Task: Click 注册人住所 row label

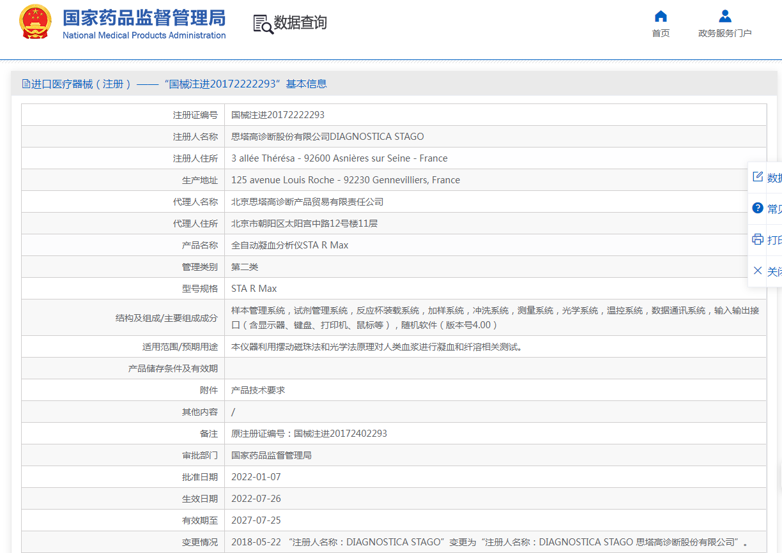Action: [x=195, y=158]
